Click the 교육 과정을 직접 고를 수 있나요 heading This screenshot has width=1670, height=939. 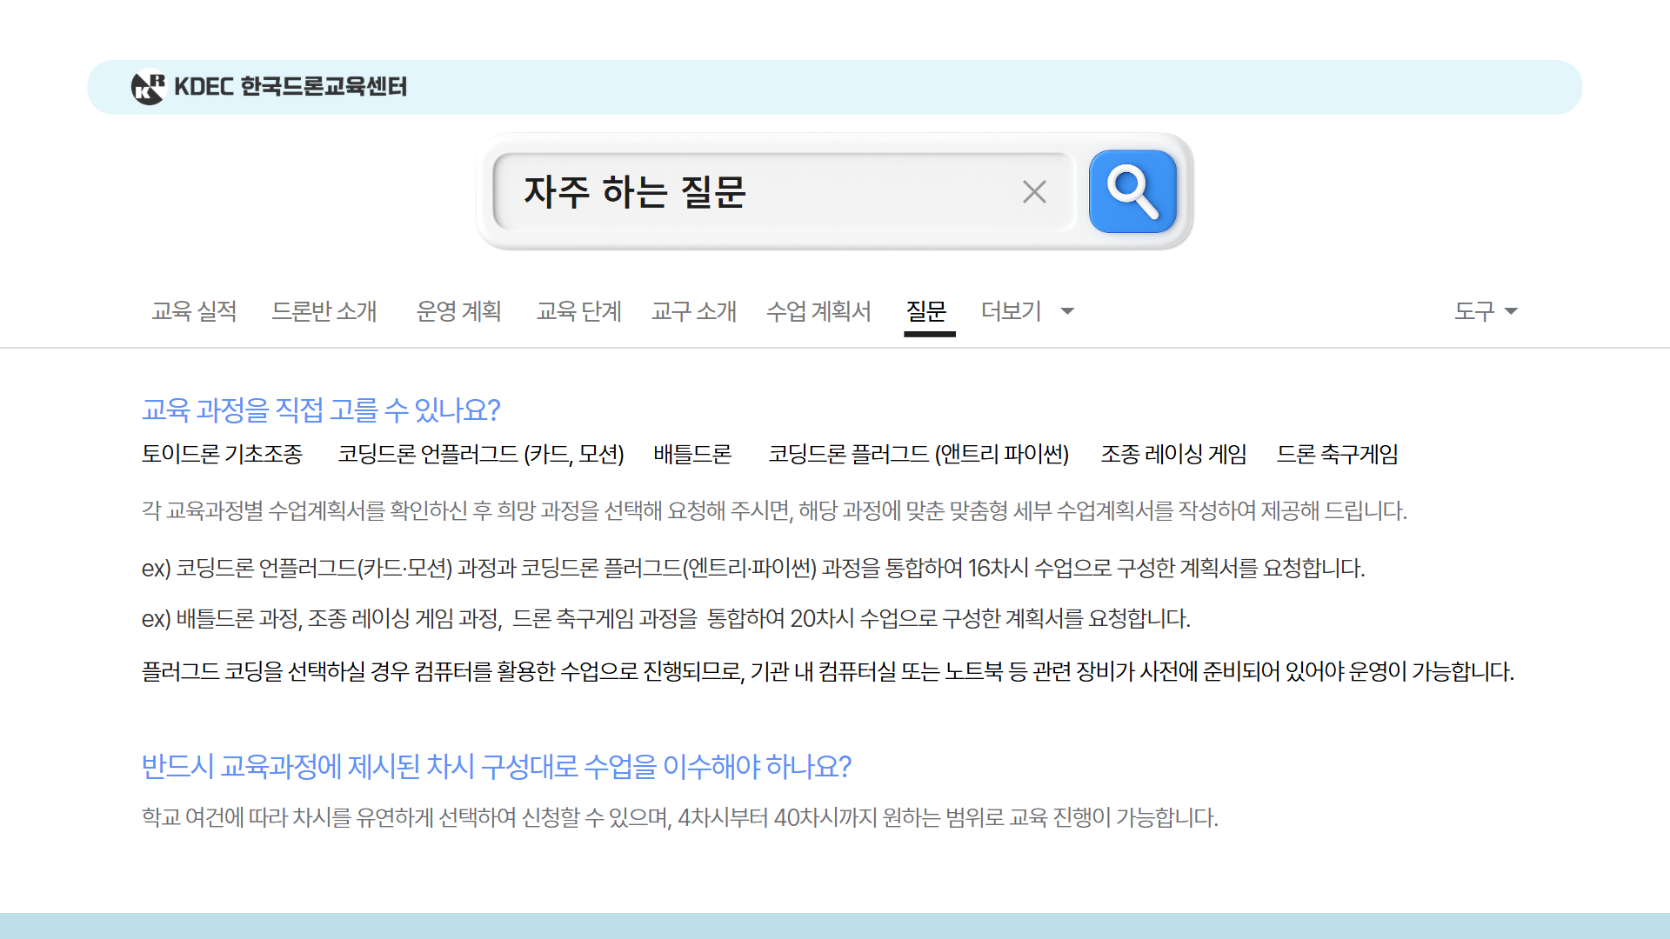[x=322, y=410]
